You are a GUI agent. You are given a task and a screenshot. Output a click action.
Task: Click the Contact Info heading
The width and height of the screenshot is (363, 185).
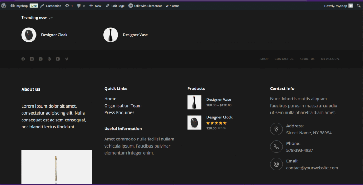tap(282, 89)
